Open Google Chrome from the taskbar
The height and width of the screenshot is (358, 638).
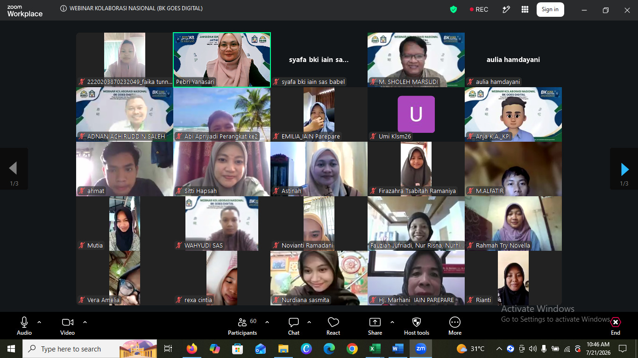coord(352,349)
